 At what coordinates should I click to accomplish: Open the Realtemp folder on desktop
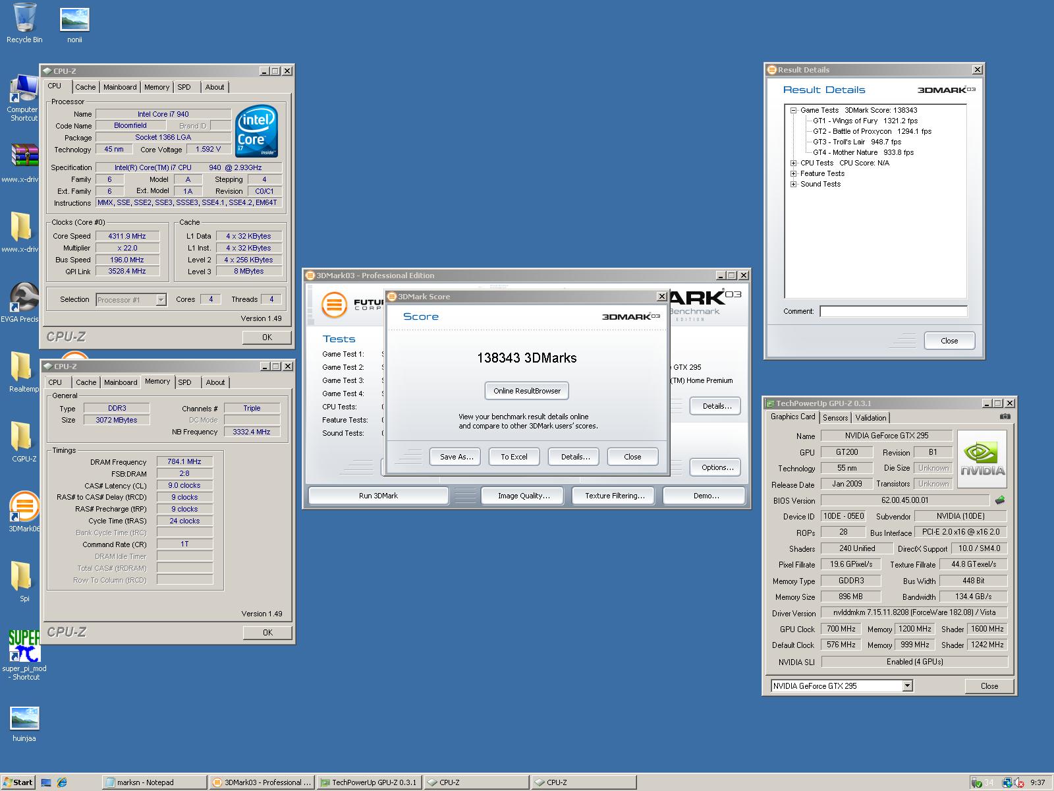click(x=24, y=372)
